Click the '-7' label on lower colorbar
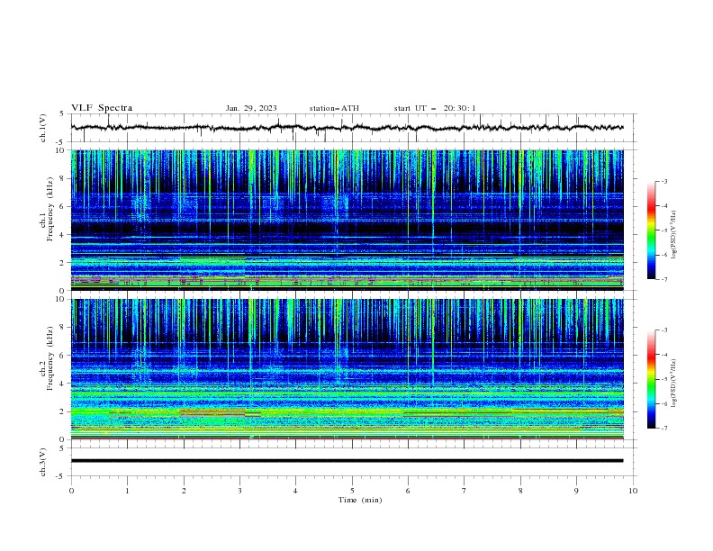The height and width of the screenshot is (551, 713). click(x=664, y=429)
